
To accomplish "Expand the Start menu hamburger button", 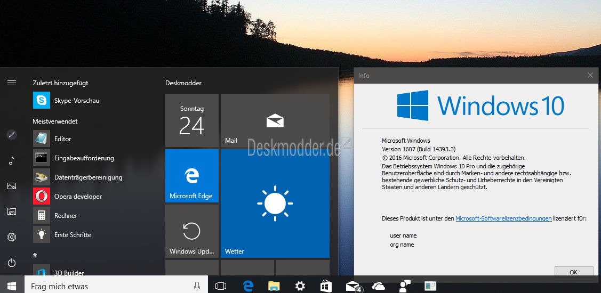I will point(12,83).
